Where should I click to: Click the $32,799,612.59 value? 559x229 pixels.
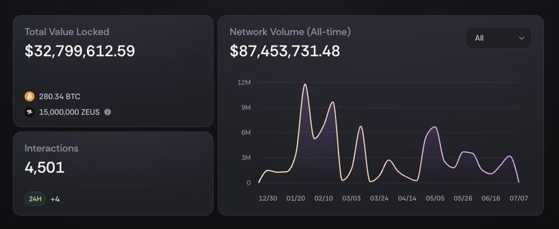point(80,52)
